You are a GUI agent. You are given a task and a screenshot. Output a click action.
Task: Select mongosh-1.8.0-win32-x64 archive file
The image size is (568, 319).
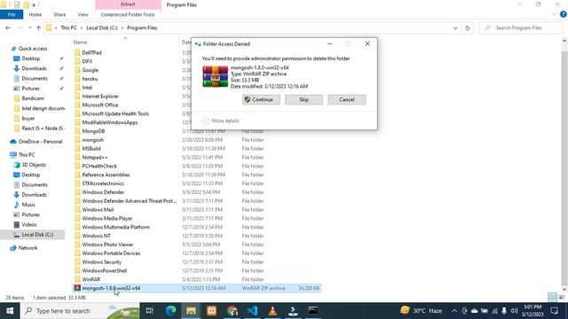[197, 288]
